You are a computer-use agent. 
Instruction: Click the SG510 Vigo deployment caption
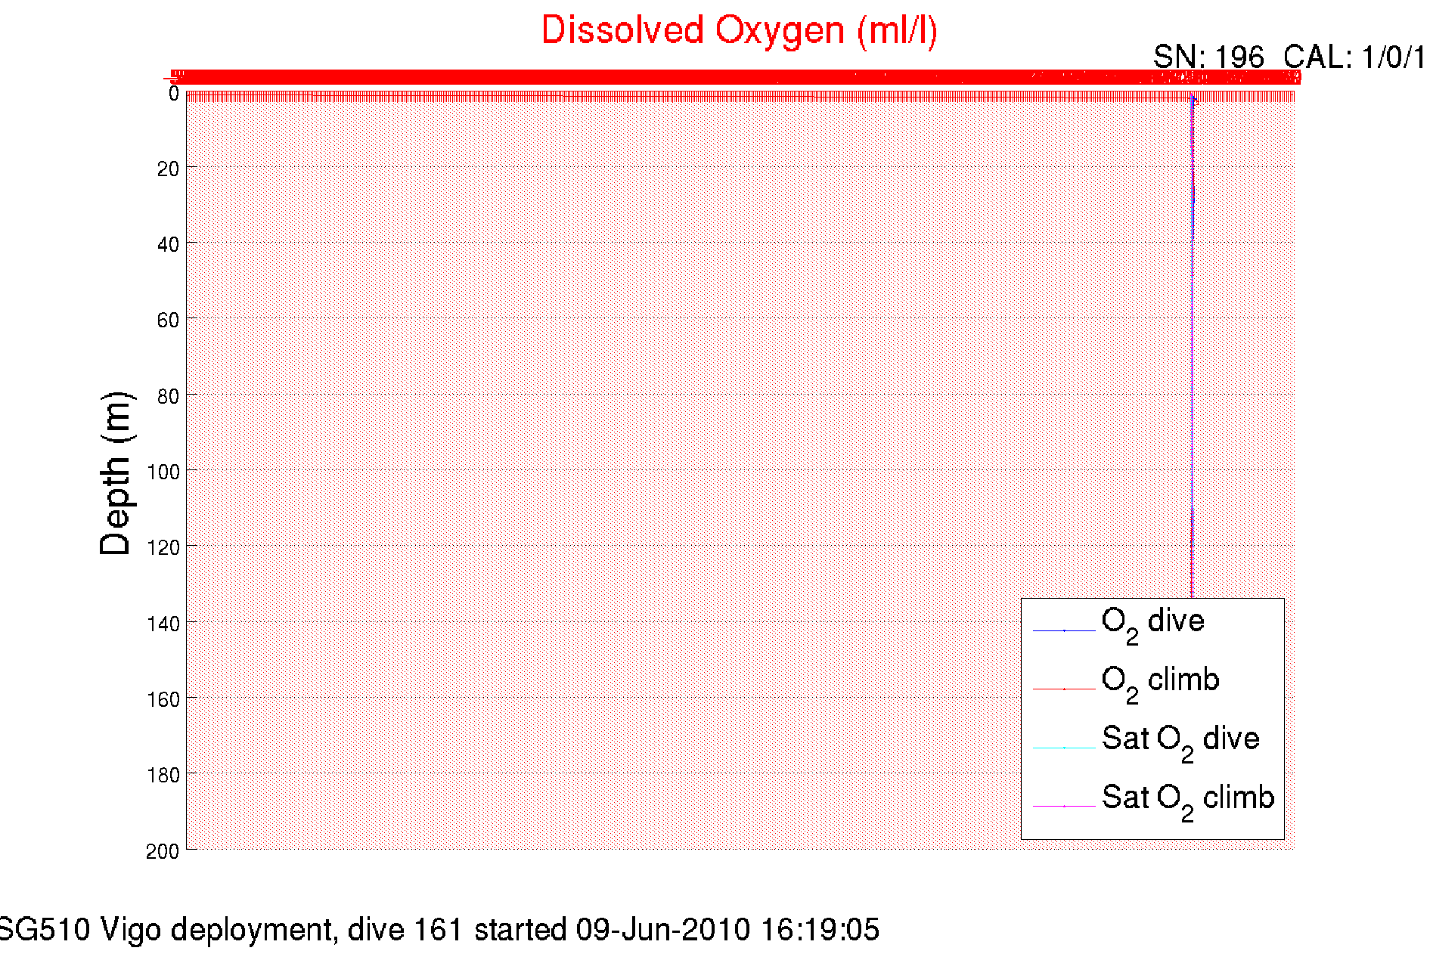pos(439,929)
